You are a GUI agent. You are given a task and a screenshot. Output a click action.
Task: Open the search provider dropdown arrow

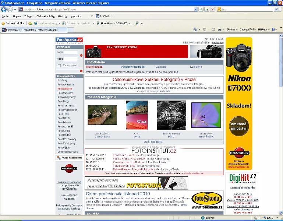click(280, 10)
